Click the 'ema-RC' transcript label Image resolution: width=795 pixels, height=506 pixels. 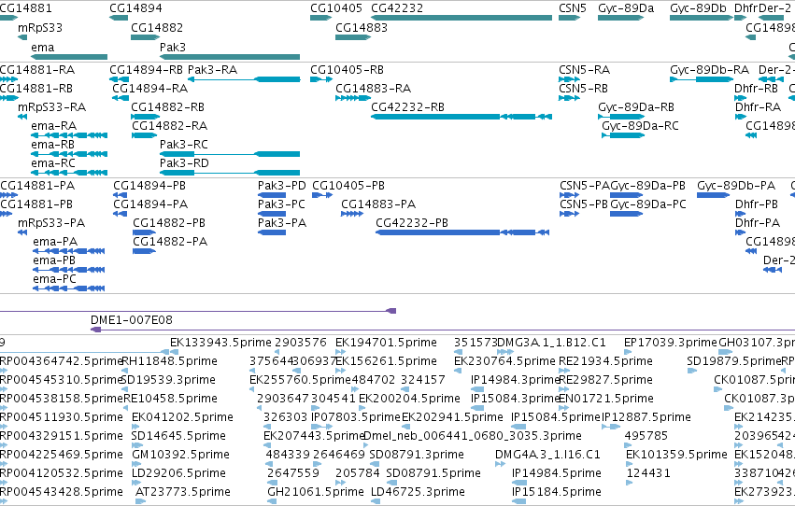(x=53, y=163)
